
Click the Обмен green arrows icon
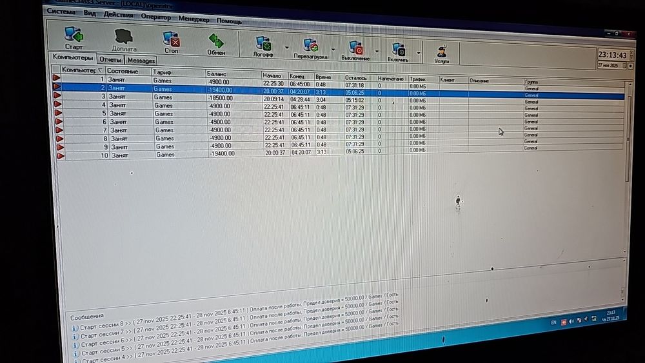pyautogui.click(x=216, y=41)
